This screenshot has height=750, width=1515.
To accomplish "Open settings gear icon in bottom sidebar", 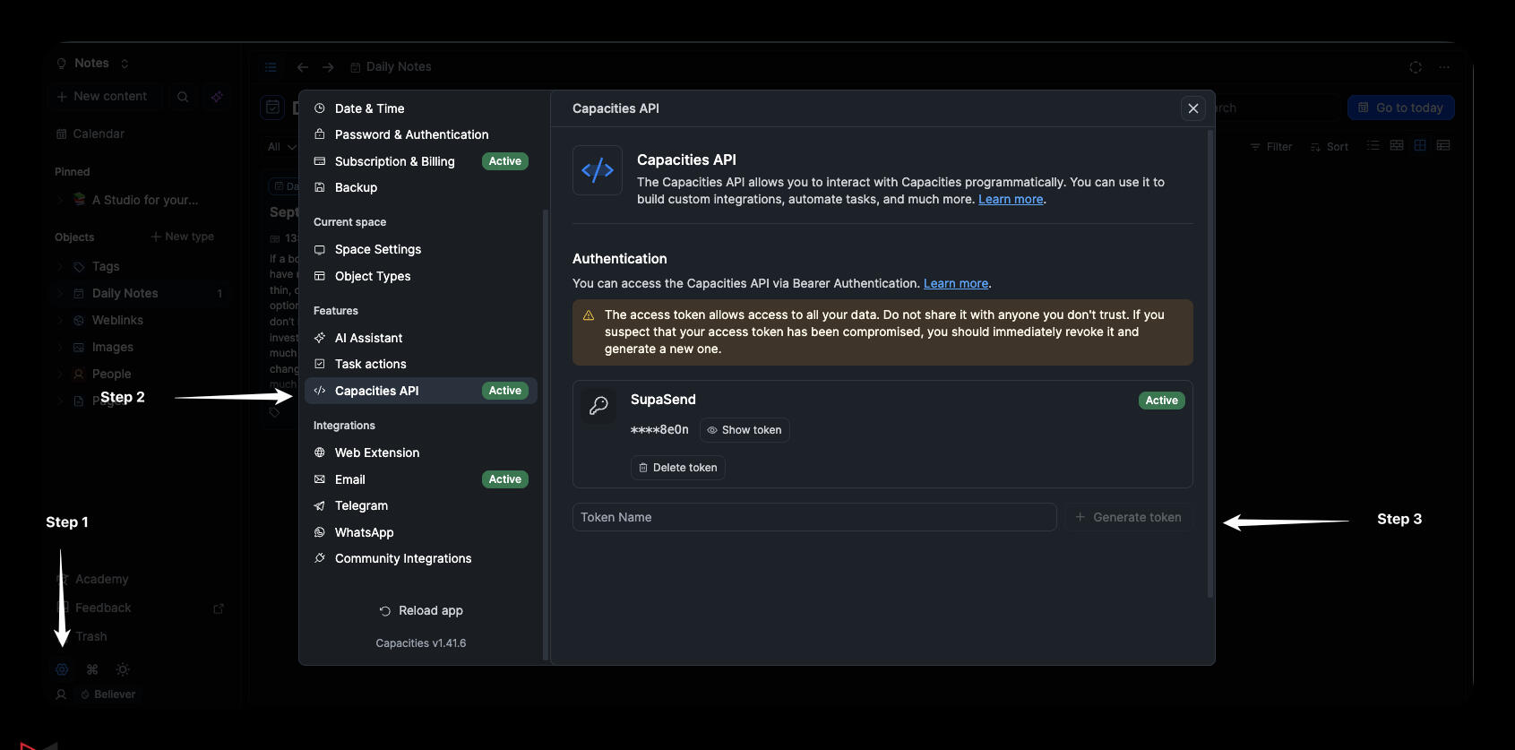I will pos(62,669).
